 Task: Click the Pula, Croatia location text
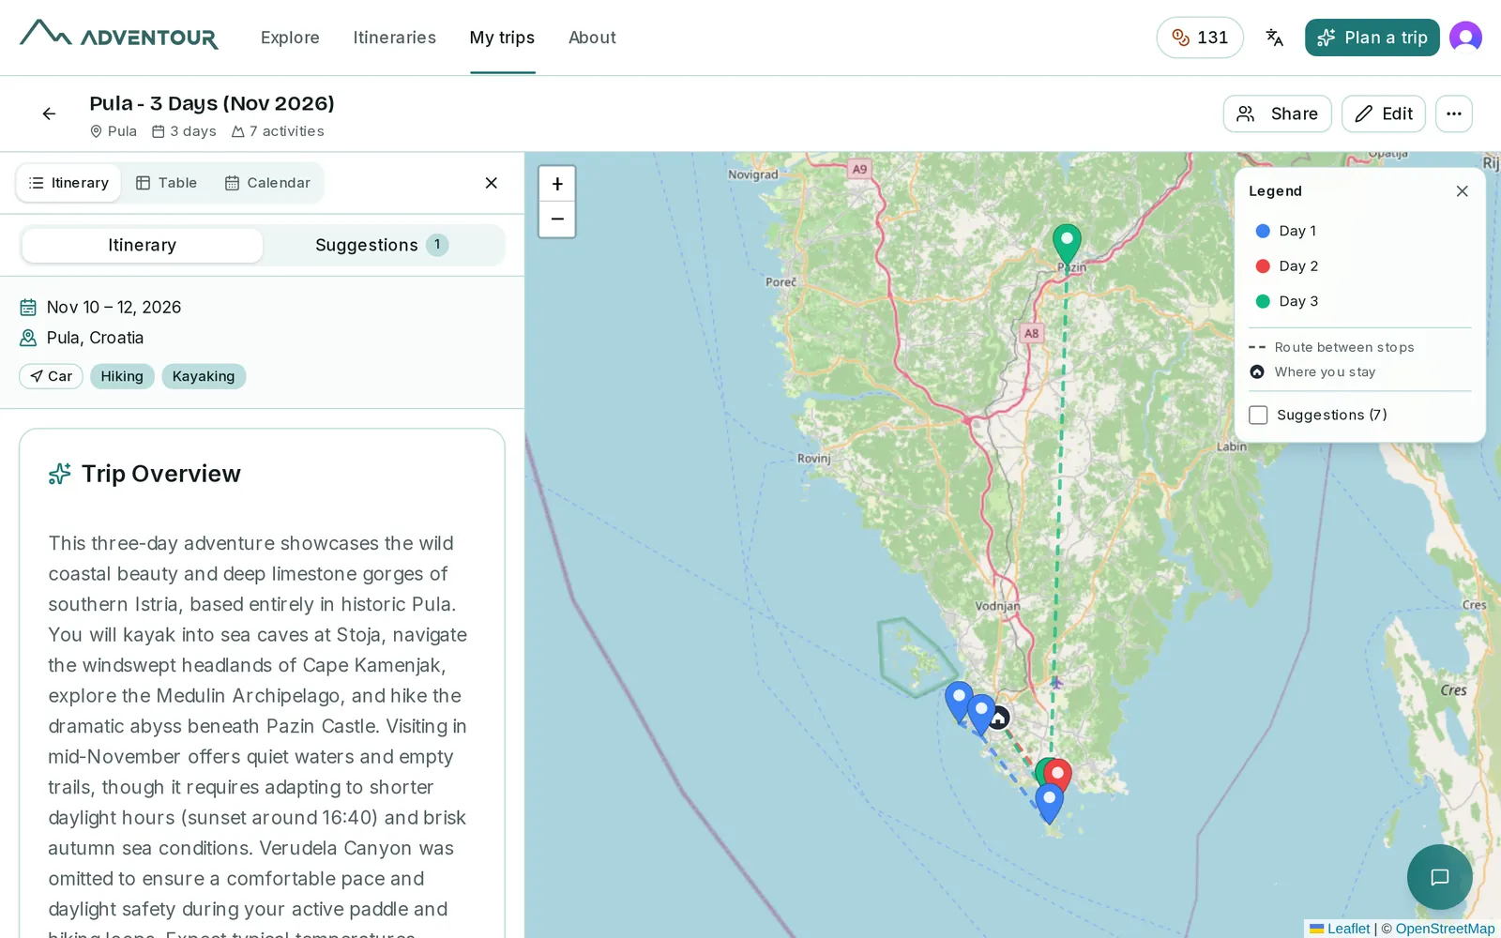coord(95,338)
